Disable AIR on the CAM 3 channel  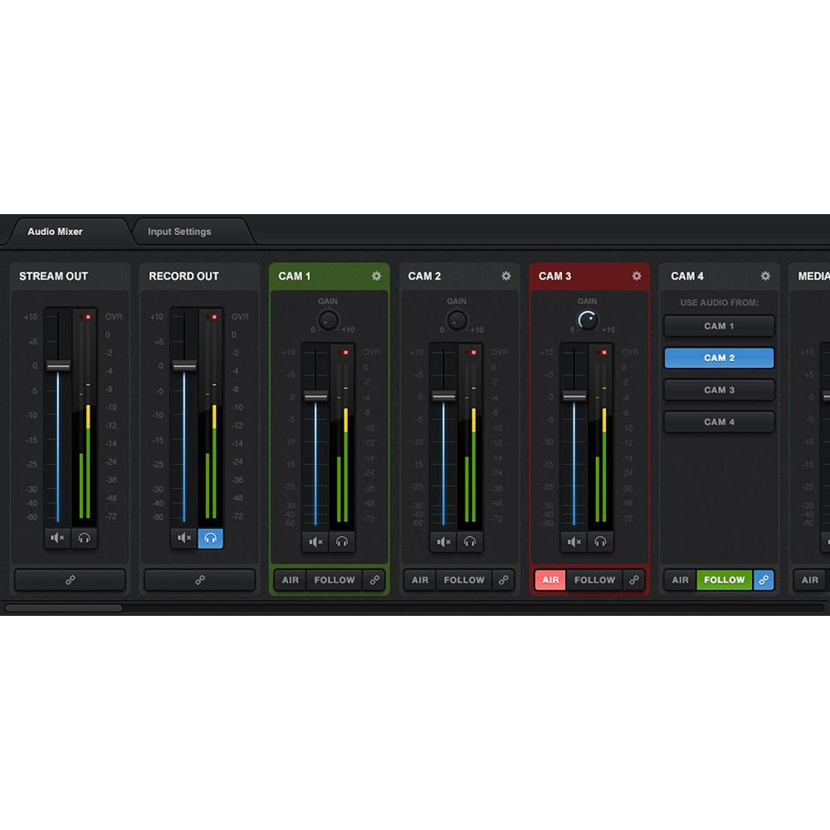coord(549,580)
